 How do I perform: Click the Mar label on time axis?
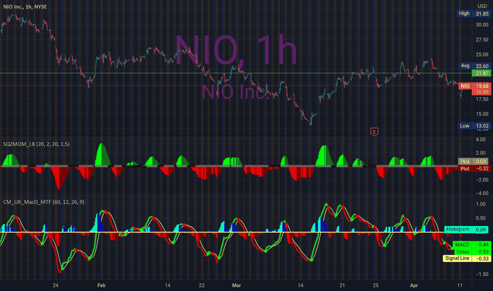coord(236,285)
